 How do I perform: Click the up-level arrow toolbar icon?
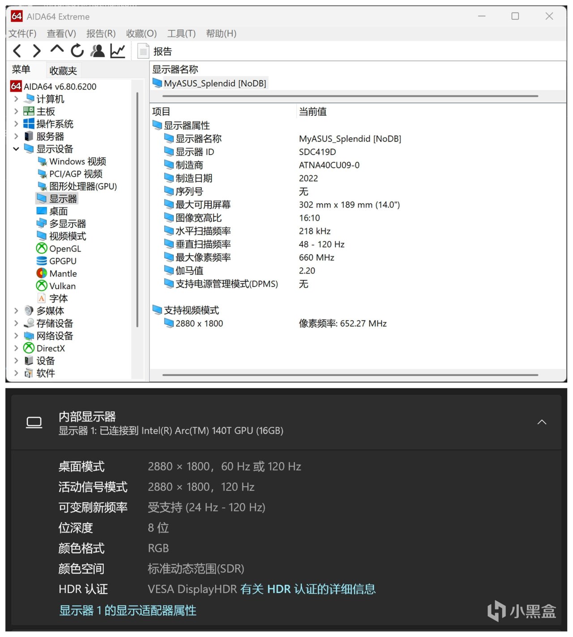tap(57, 49)
